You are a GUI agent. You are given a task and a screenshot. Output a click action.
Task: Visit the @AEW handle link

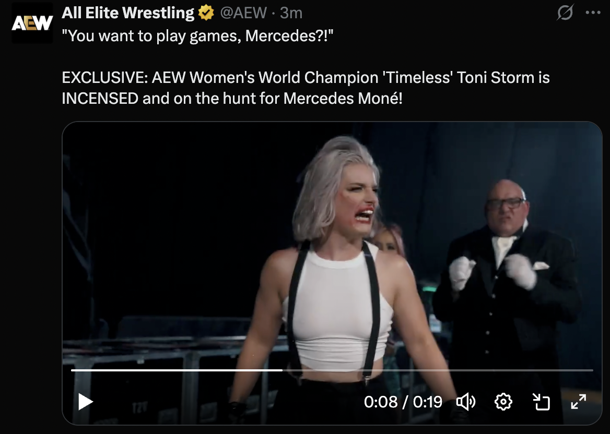point(243,13)
